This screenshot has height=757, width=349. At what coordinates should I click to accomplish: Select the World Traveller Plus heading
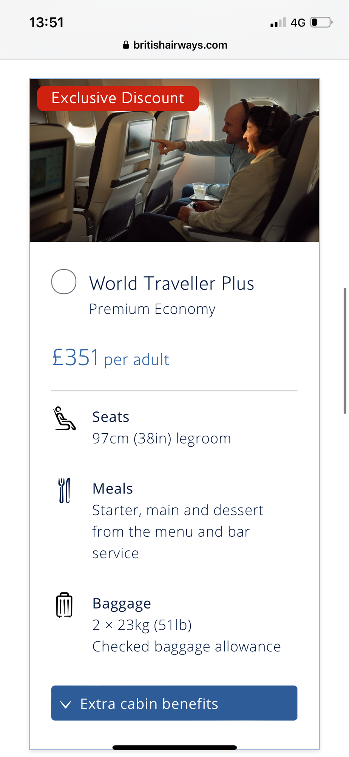(x=172, y=283)
